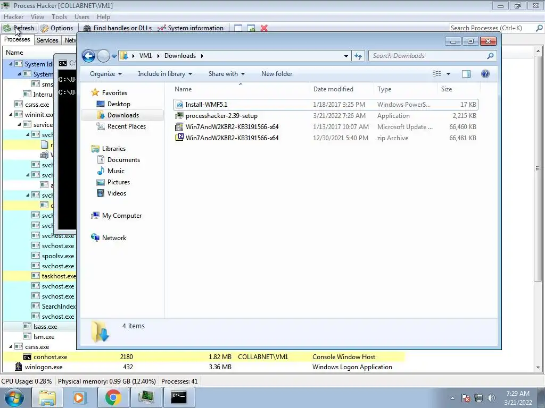Select winlogon.exe process row
Viewport: 545px width, 408px height.
204,367
